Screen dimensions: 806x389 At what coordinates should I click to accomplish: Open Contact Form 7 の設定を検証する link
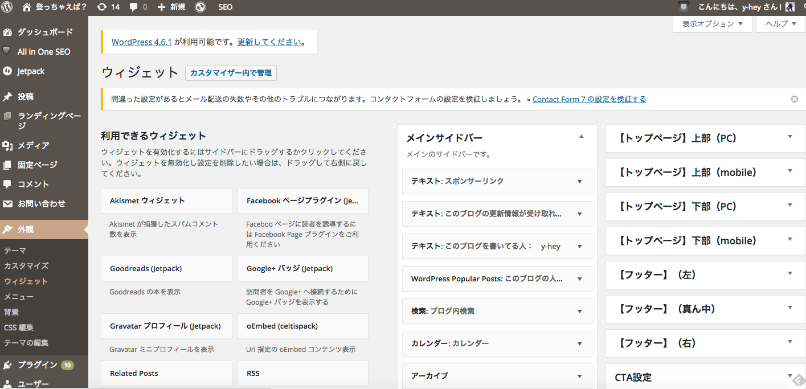(590, 99)
